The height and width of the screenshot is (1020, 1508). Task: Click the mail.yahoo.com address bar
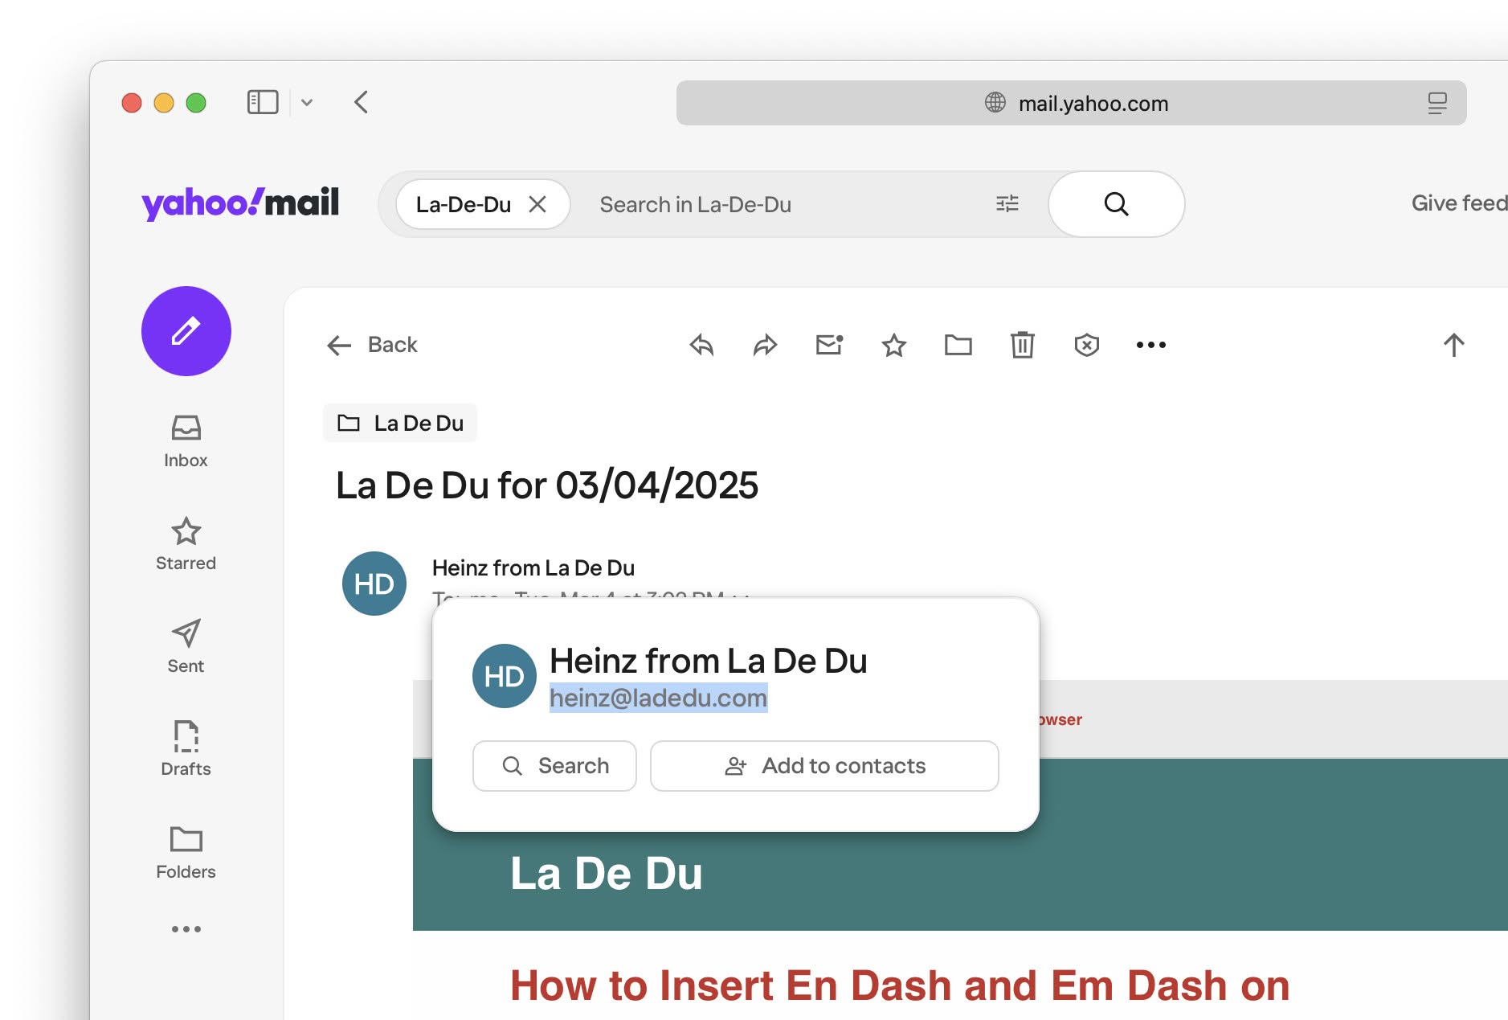point(1071,103)
